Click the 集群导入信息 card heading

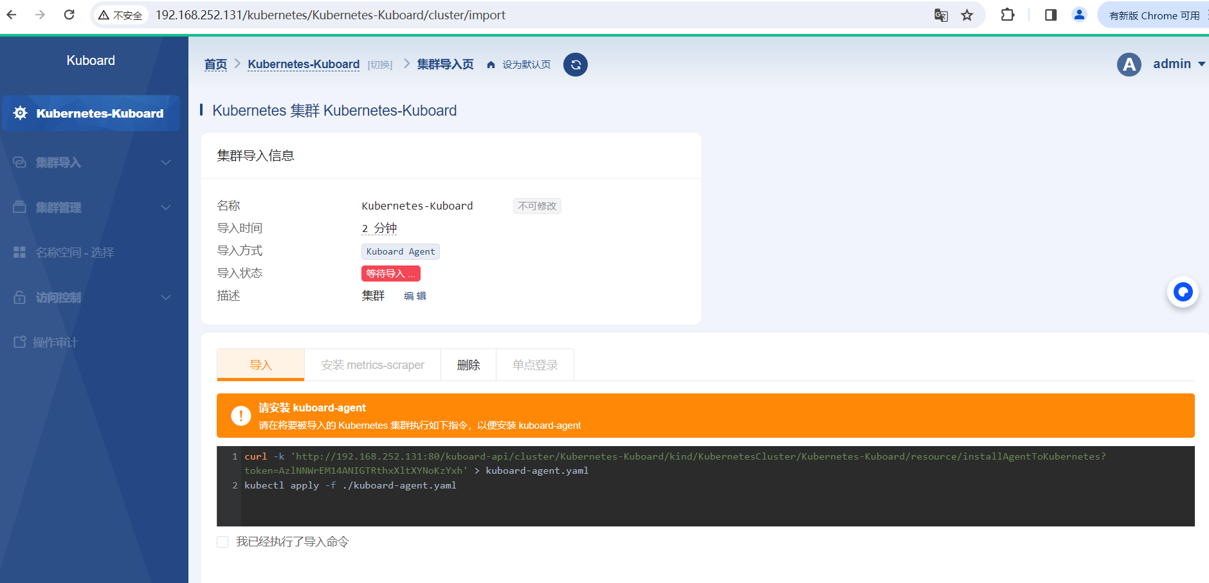256,156
